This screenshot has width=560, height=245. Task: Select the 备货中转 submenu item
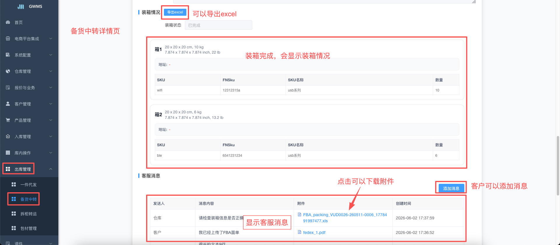click(29, 199)
